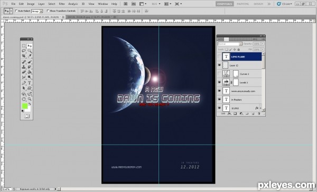Open the Filter menu
This screenshot has height=192, width=317.
pyautogui.click(x=62, y=4)
